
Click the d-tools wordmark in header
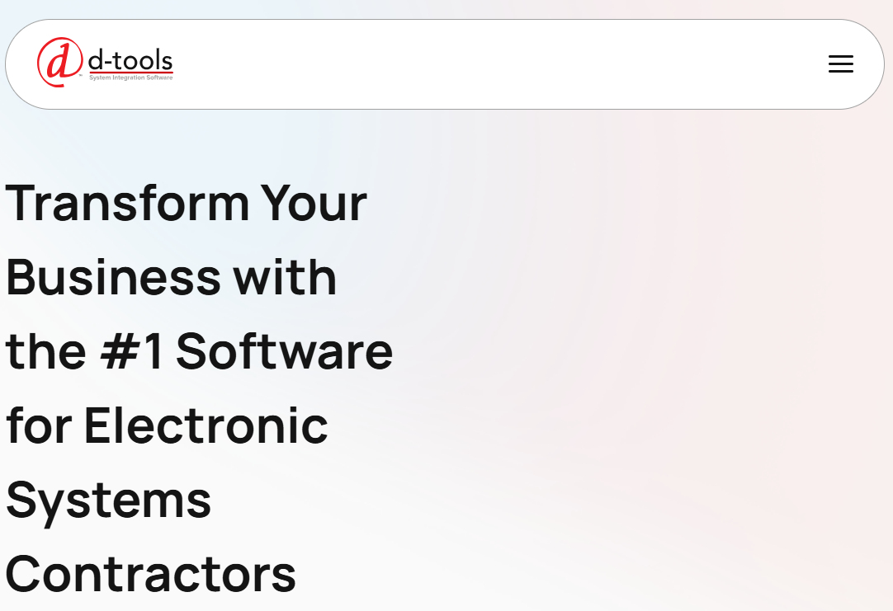coord(130,59)
